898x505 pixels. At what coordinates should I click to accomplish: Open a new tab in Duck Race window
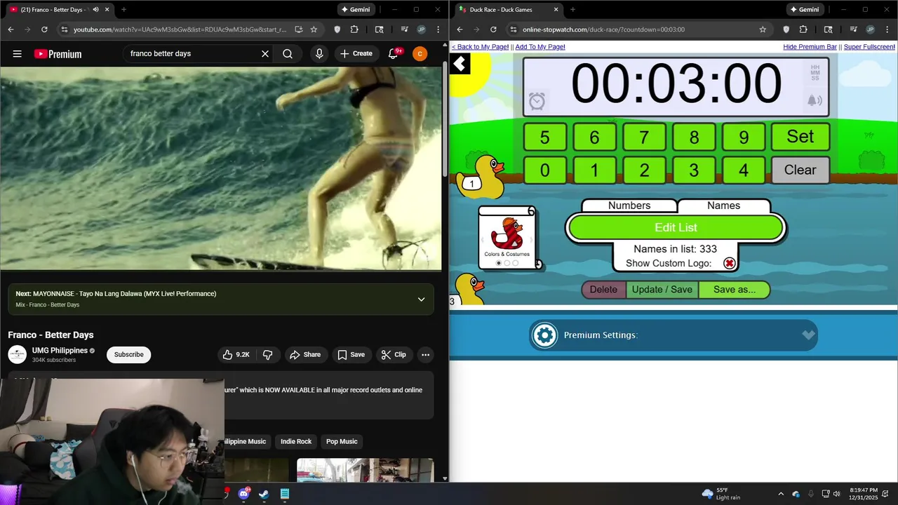(x=572, y=10)
